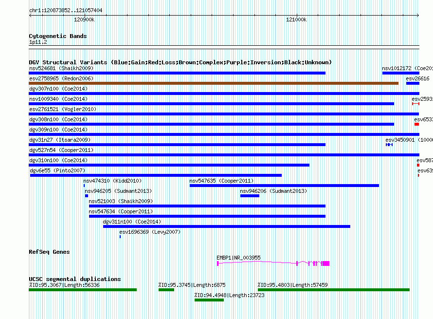Click the green bar under Length:23723
This screenshot has height=319, width=433.
209,300
